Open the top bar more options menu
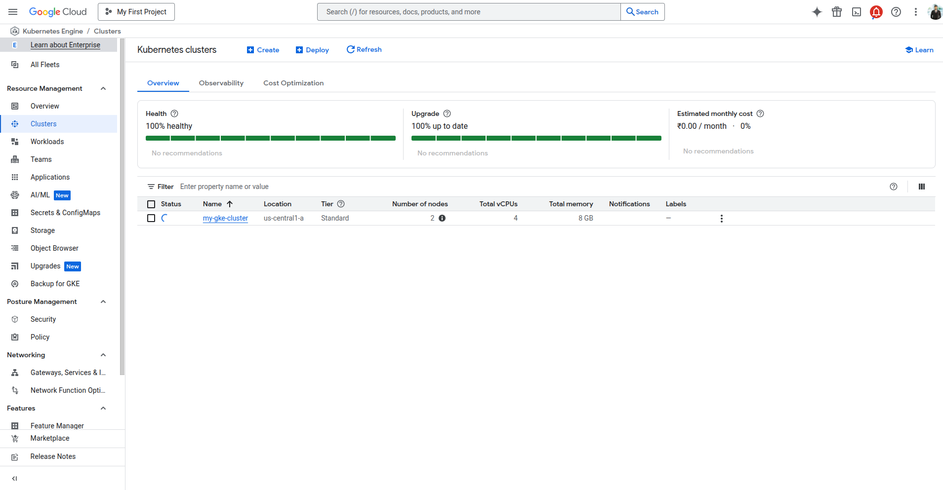This screenshot has height=490, width=943. tap(916, 12)
